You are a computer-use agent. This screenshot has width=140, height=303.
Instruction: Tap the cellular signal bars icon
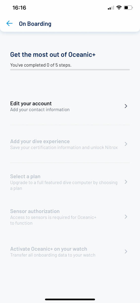111,8
